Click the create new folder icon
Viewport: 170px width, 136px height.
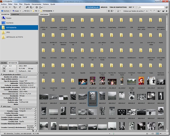[163, 11]
